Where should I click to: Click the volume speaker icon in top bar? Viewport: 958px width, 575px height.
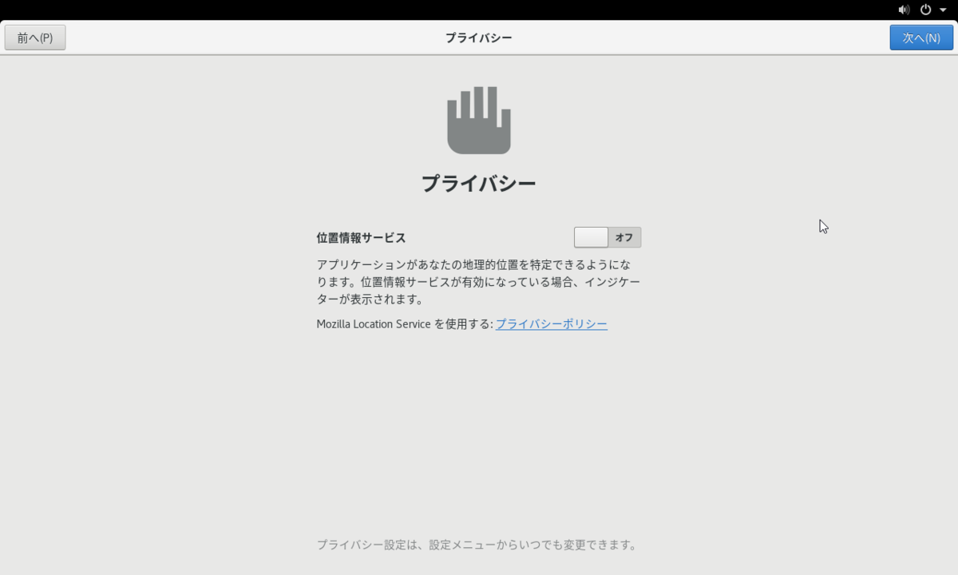904,10
